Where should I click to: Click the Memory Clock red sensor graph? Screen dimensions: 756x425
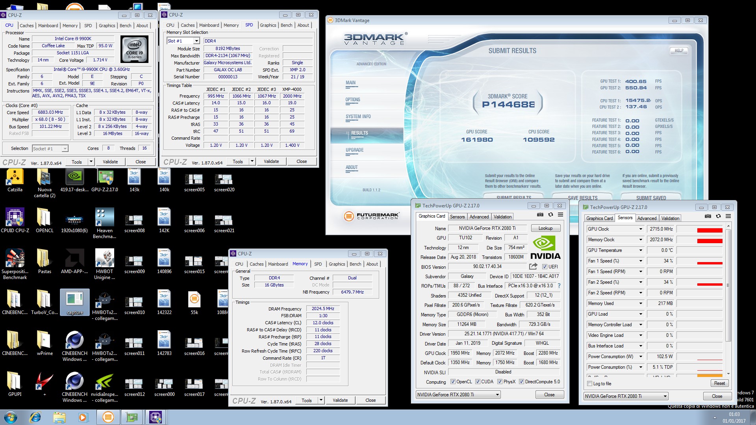pos(700,240)
